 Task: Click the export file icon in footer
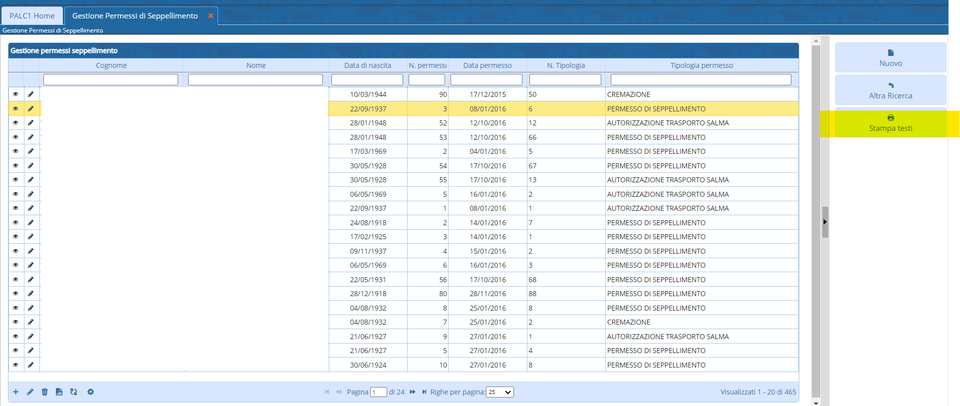click(59, 392)
